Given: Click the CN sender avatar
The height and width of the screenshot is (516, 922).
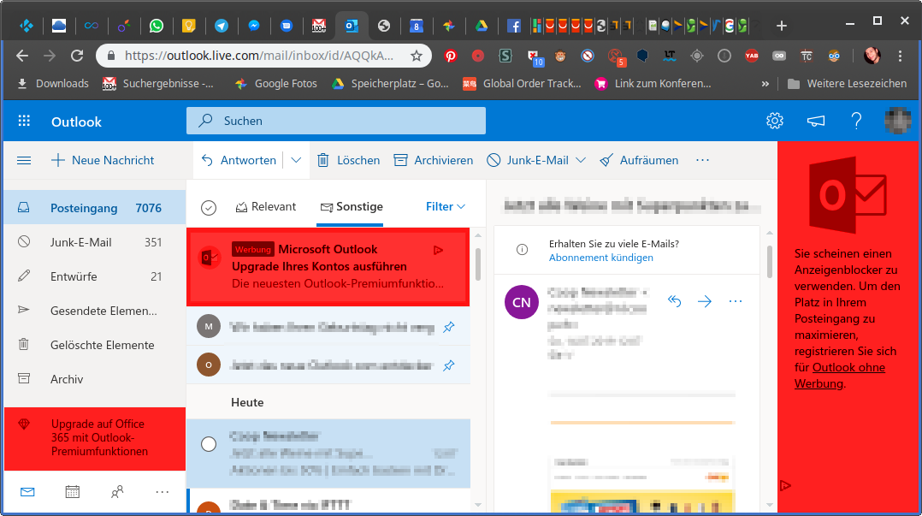Looking at the screenshot, I should (522, 302).
